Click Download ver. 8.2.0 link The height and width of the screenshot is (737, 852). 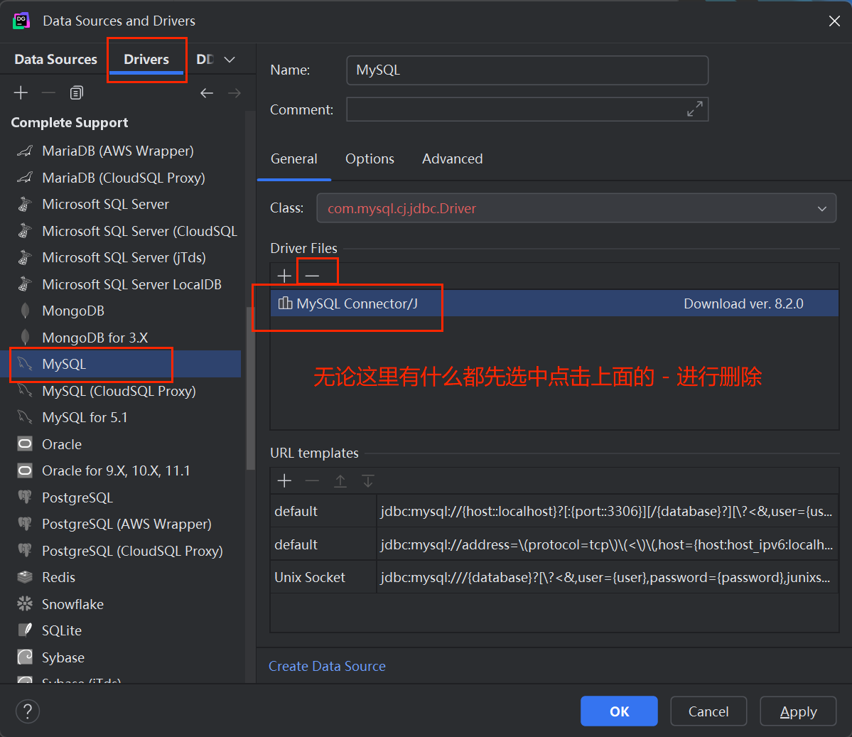pos(743,303)
